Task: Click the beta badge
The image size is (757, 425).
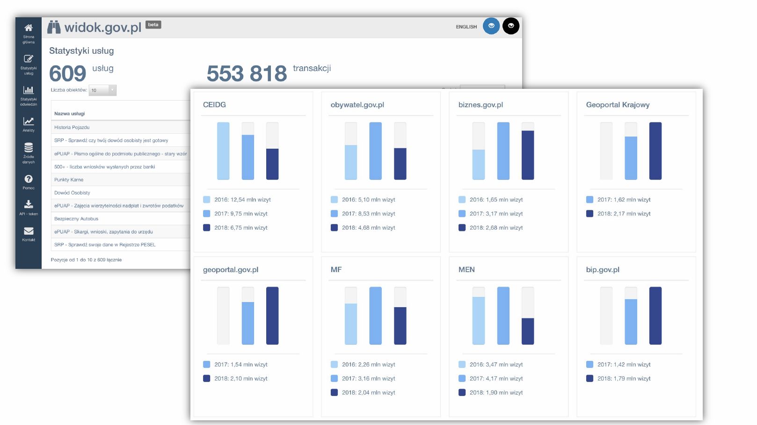Action: point(153,24)
